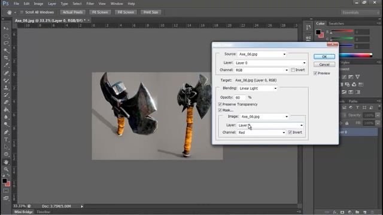Select the Clone Stamp tool
The image size is (383, 215).
6,88
